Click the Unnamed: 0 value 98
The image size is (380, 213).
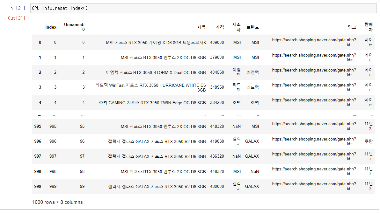click(x=82, y=171)
